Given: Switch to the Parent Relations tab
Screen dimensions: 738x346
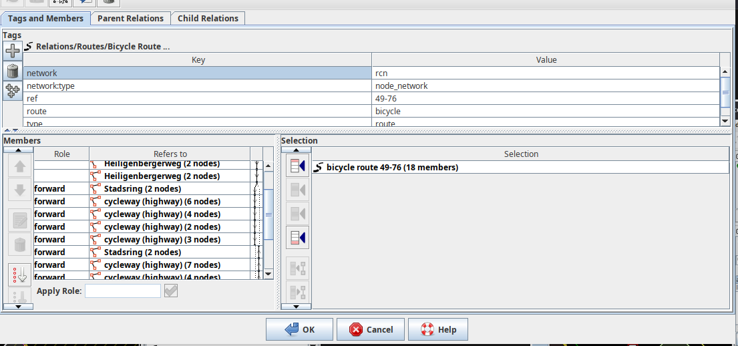Looking at the screenshot, I should coord(130,19).
